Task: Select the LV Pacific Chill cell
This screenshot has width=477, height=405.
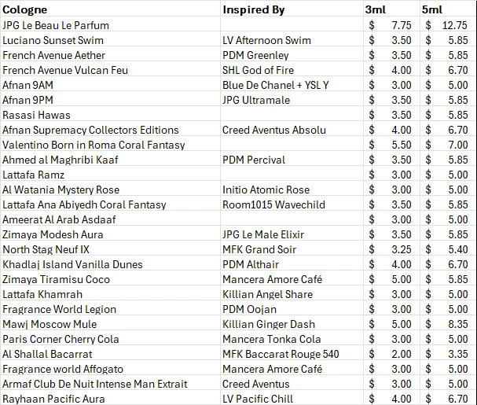Action: [292, 398]
